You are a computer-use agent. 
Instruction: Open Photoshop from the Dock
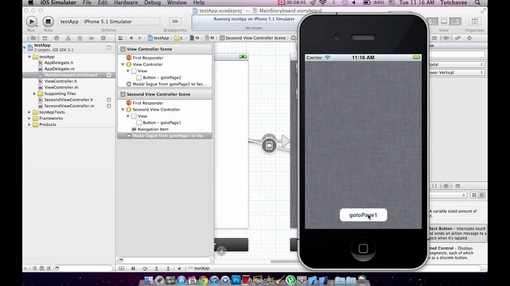click(x=236, y=280)
